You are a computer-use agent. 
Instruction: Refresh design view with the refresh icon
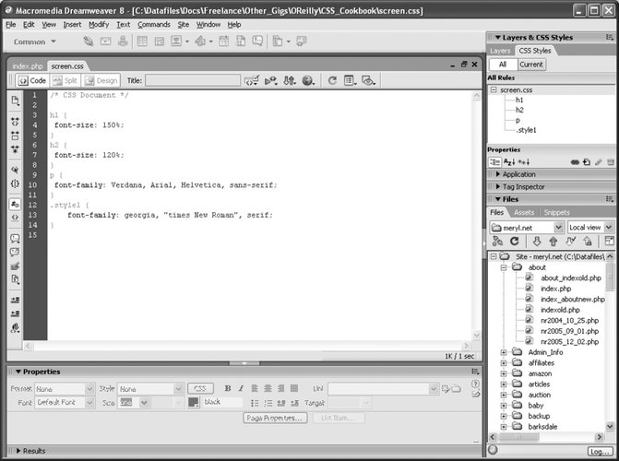332,80
